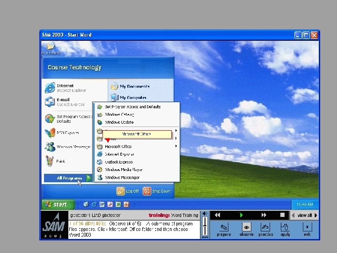Screen dimensions: 337x253
Task: Expand All Programs in the start menu
Action: (x=68, y=178)
